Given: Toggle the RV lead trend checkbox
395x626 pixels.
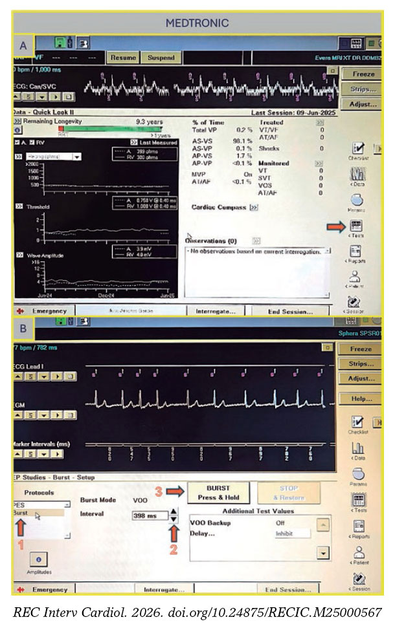Looking at the screenshot, I should pos(30,142).
